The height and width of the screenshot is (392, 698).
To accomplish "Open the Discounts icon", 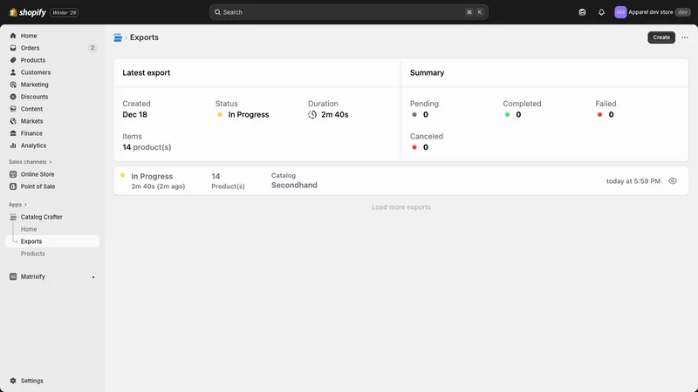I will (x=13, y=97).
